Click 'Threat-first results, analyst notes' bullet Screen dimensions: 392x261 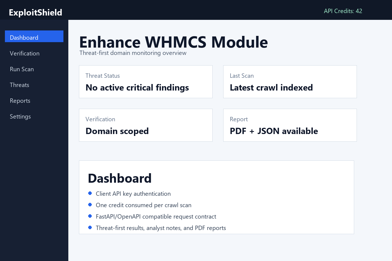161,228
